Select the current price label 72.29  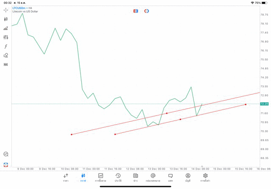coord(264,104)
